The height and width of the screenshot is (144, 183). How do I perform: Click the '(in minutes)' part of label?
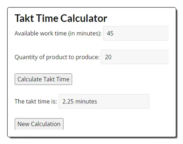[85, 34]
